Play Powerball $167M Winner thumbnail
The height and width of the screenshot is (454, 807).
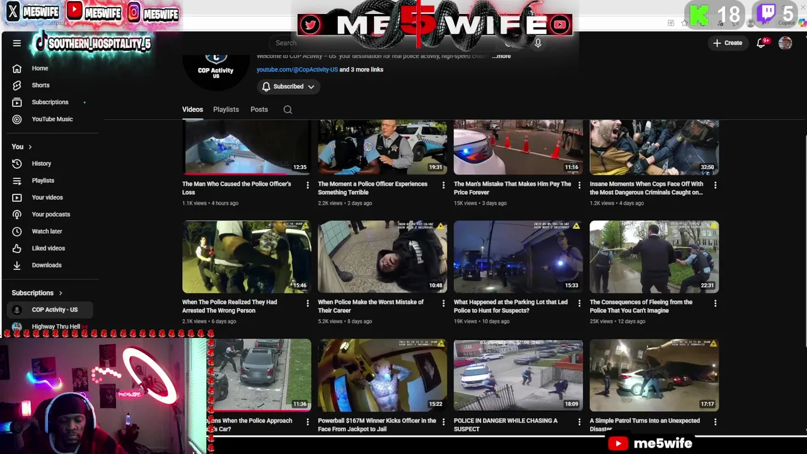pyautogui.click(x=382, y=375)
